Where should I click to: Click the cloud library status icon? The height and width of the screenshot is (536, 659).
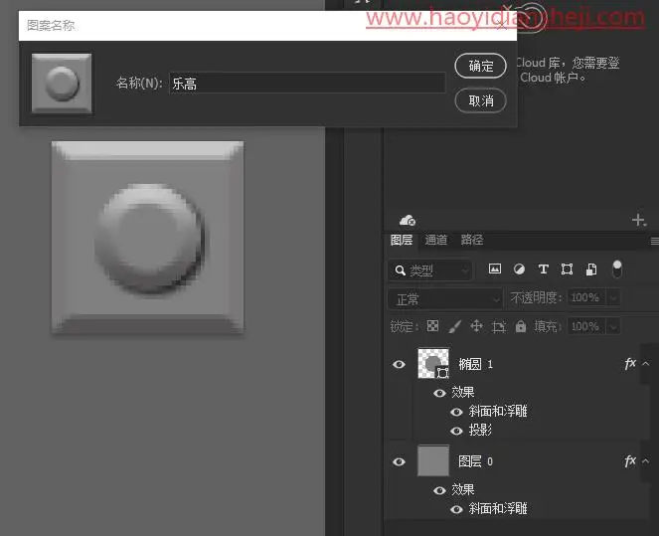(x=408, y=220)
